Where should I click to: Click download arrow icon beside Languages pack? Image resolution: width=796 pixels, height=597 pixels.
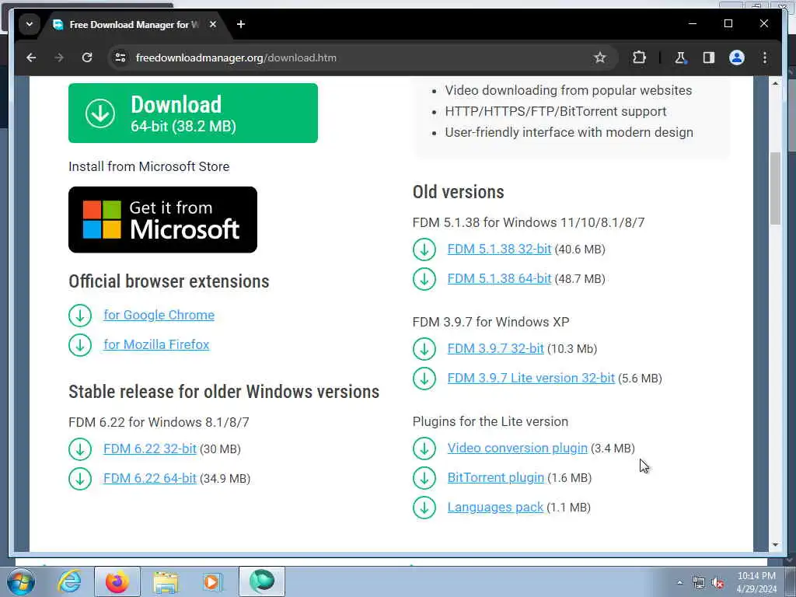coord(424,507)
